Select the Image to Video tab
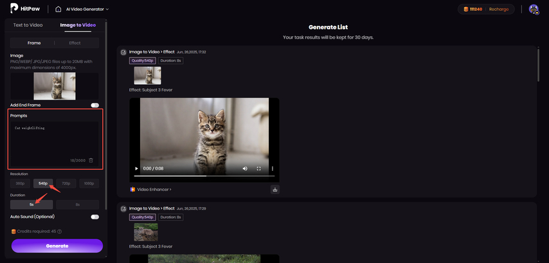 tap(78, 25)
